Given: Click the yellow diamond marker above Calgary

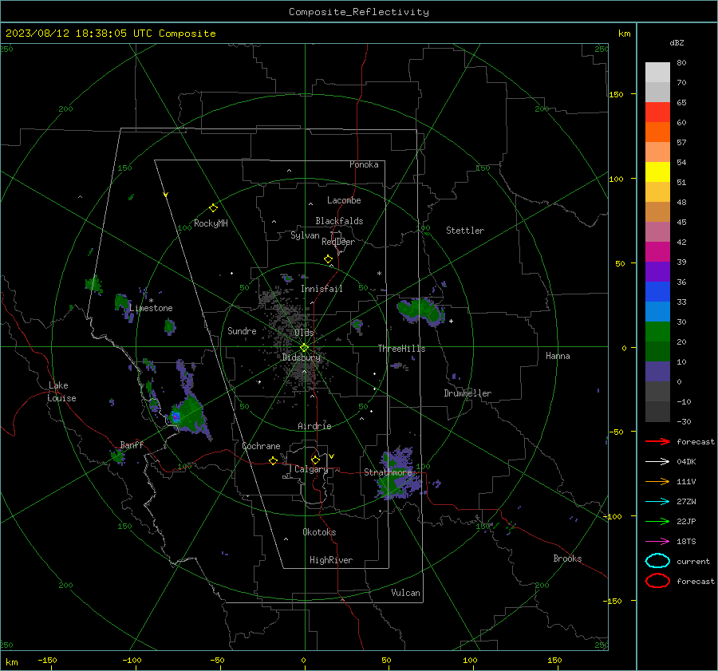Looking at the screenshot, I should coord(315,460).
